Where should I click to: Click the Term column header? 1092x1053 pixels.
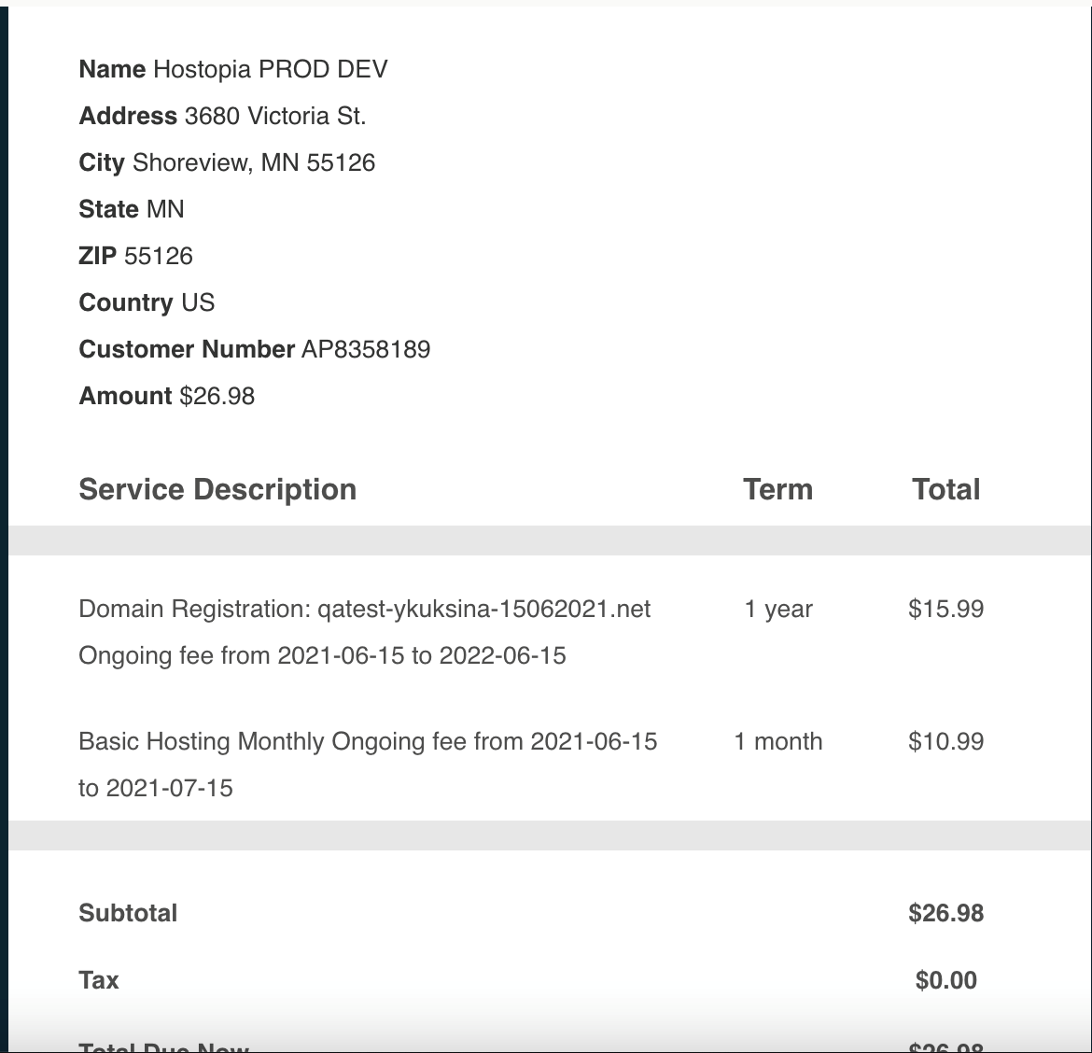point(777,490)
